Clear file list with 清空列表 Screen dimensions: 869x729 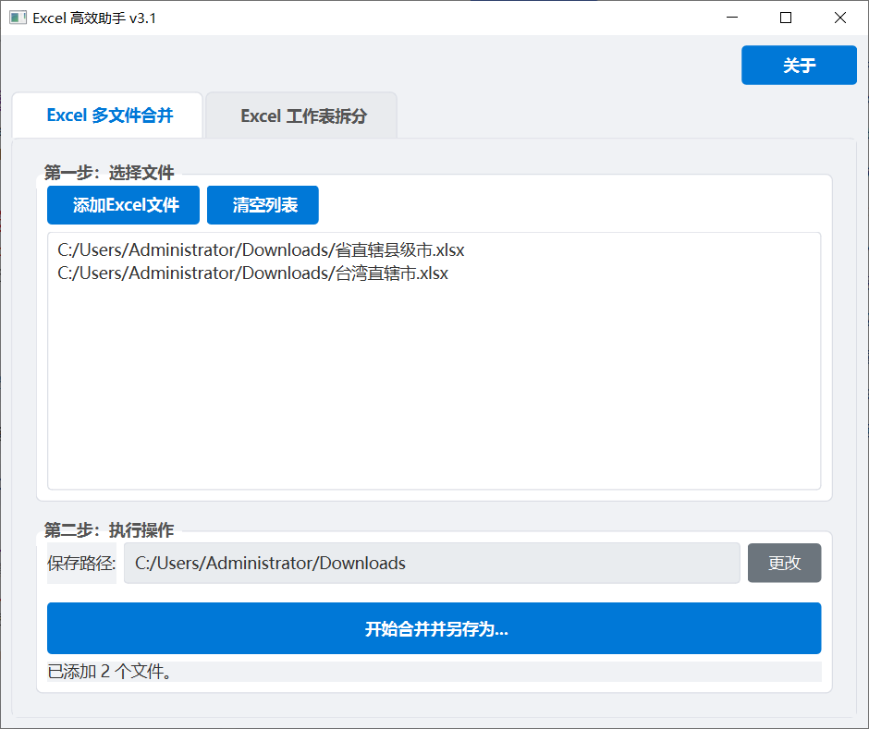click(x=263, y=205)
